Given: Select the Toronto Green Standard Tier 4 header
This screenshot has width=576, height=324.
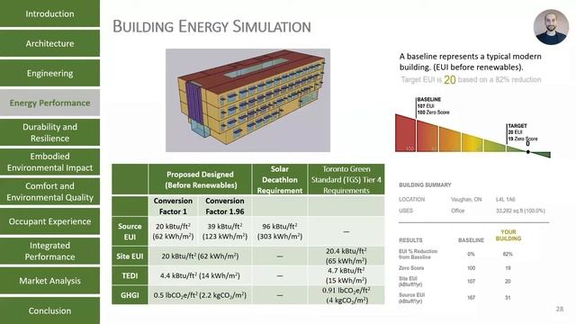Looking at the screenshot, I should pyautogui.click(x=346, y=180).
